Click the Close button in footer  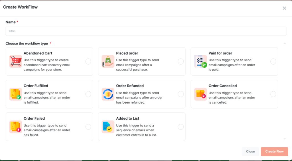pyautogui.click(x=250, y=152)
